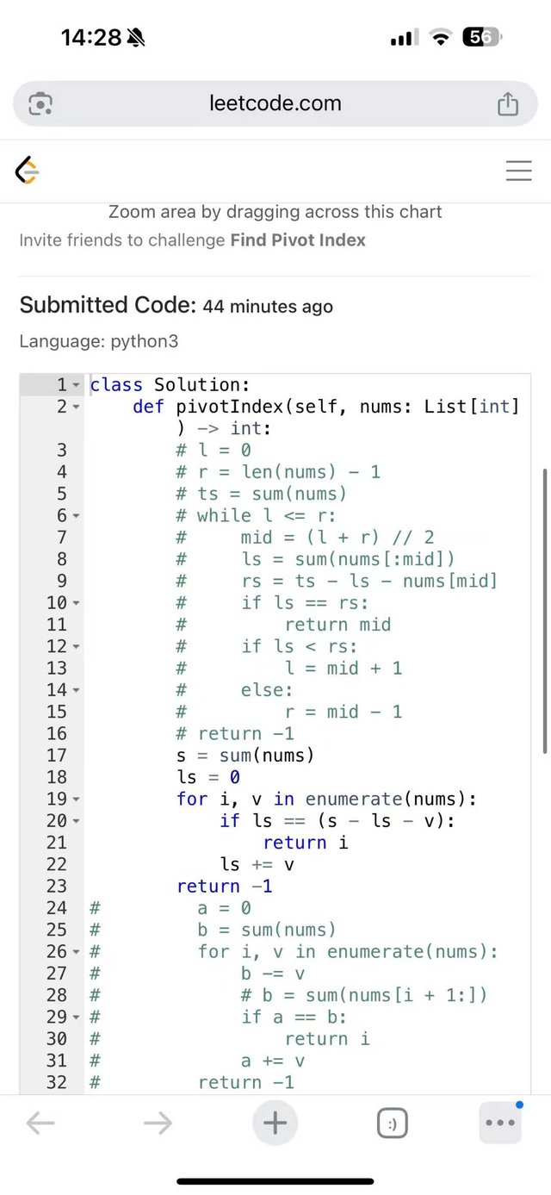Click the '# l = 0' comment line
551x1195 pixels.
(x=214, y=450)
